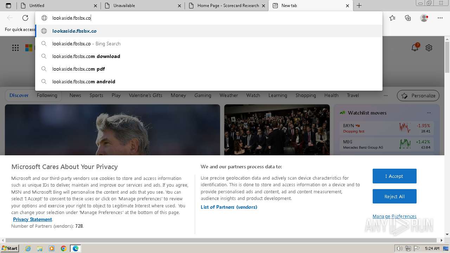Open the BAYN stock row
Image resolution: width=450 pixels, height=253 pixels.
click(387, 128)
